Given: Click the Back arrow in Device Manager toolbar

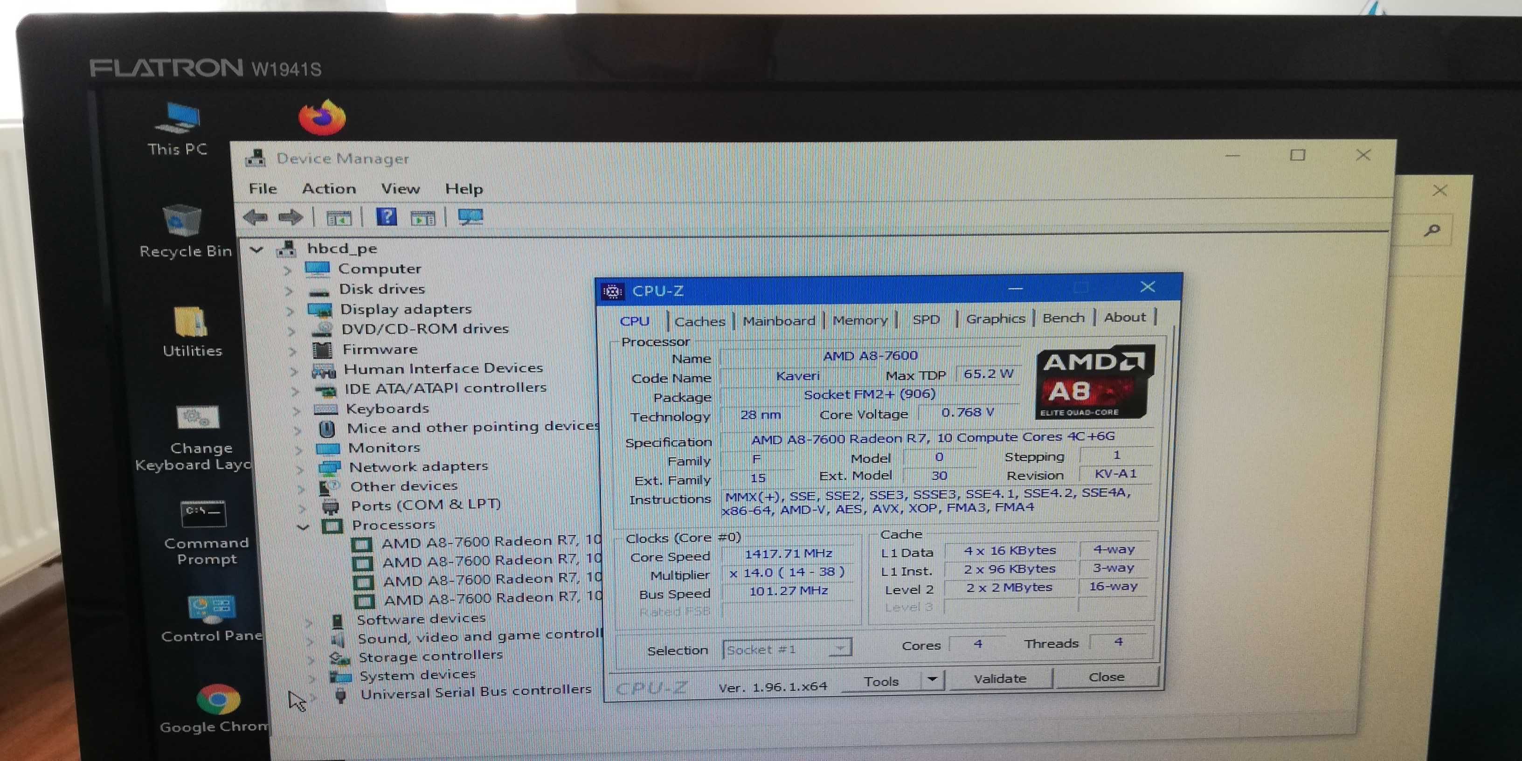Looking at the screenshot, I should 255,217.
